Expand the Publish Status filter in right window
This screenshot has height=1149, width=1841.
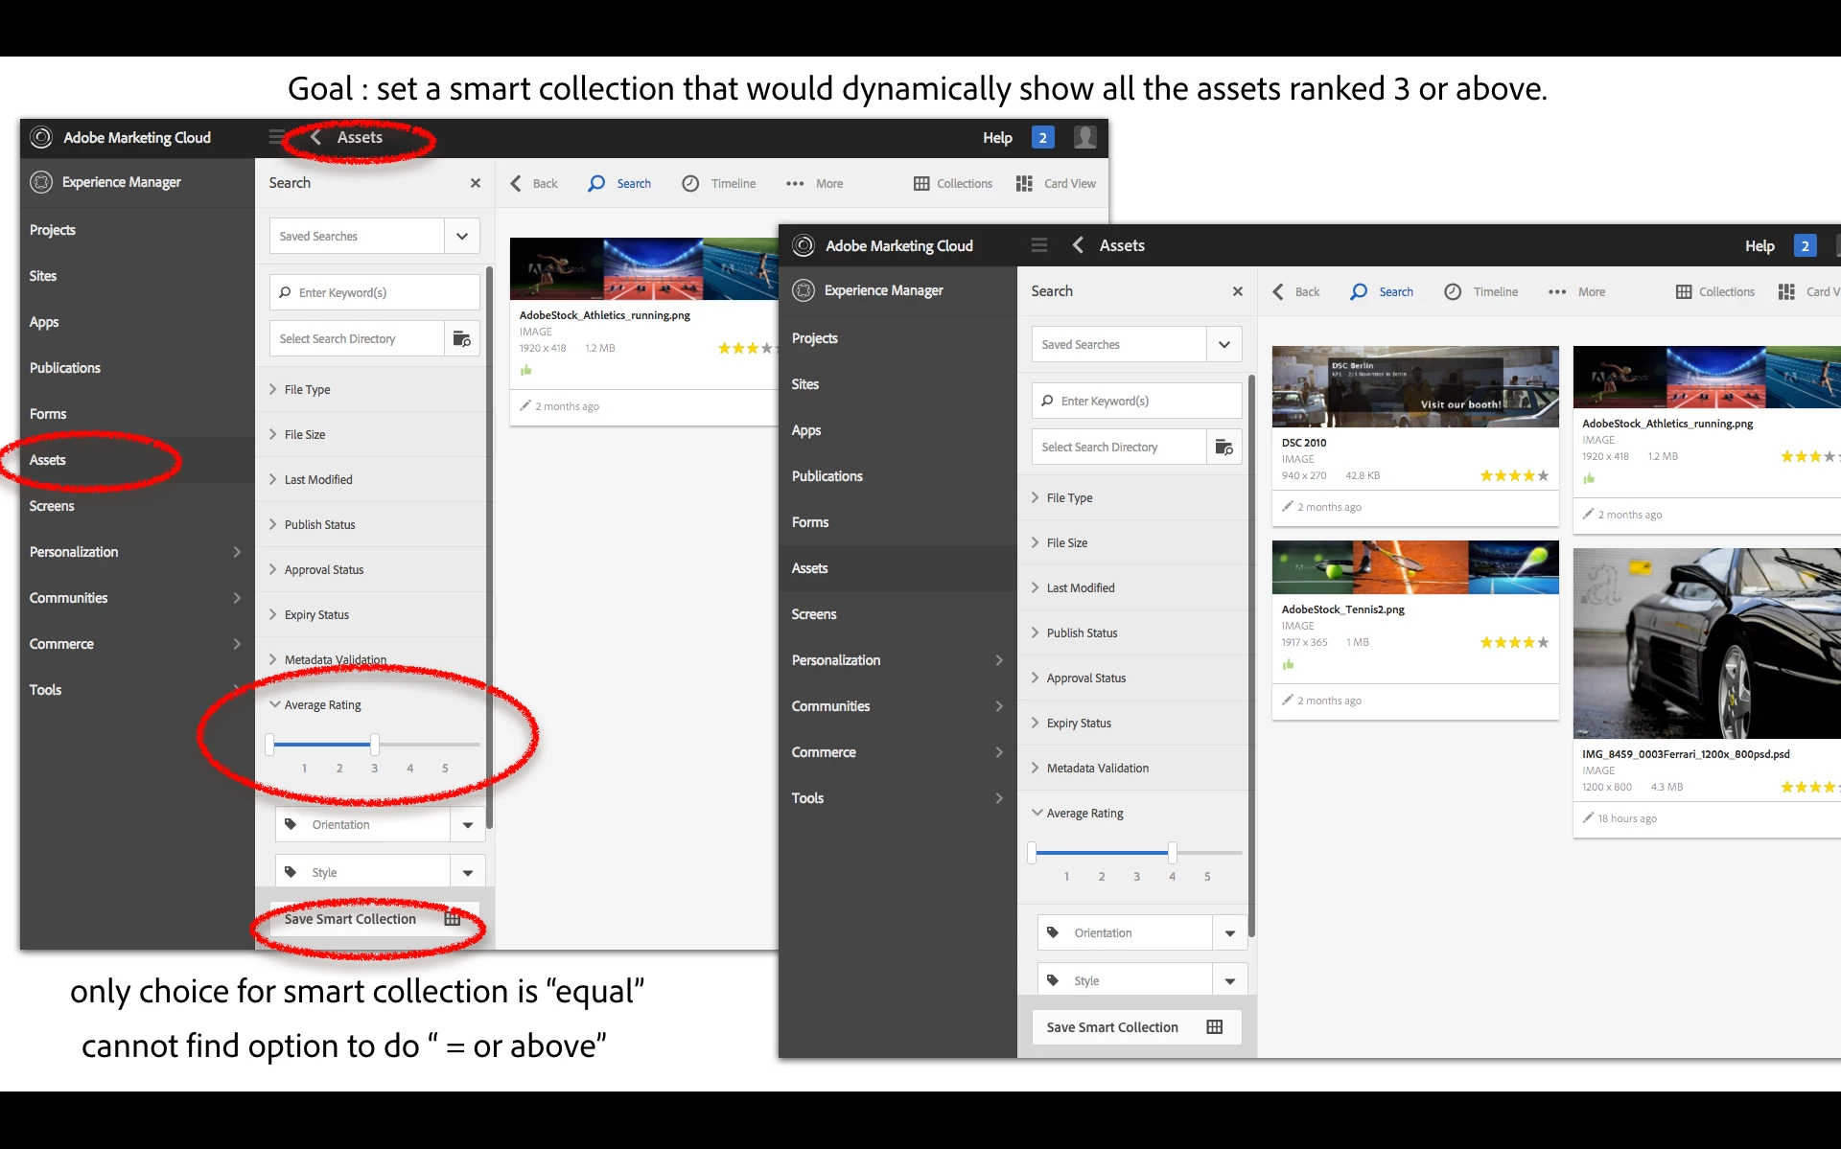tap(1082, 632)
